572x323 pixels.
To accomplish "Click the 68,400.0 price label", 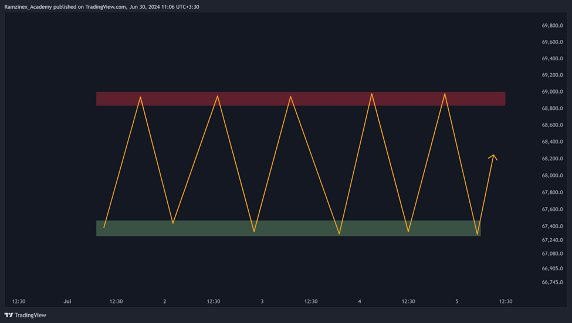I will 552,142.
